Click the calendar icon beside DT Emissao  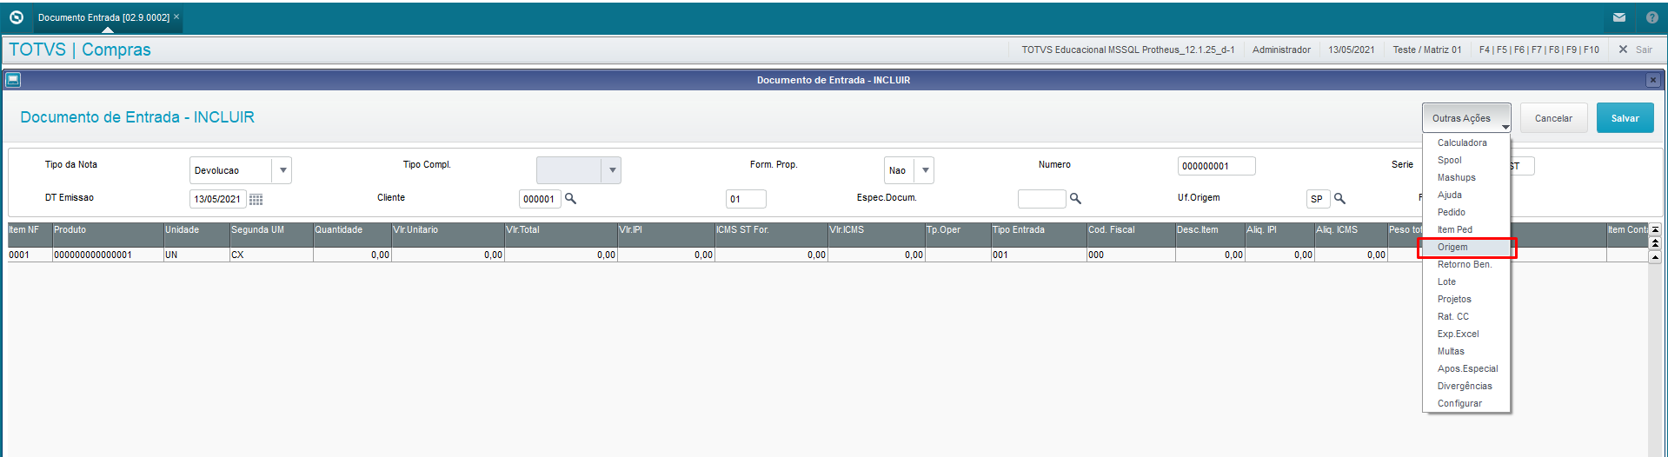point(256,199)
